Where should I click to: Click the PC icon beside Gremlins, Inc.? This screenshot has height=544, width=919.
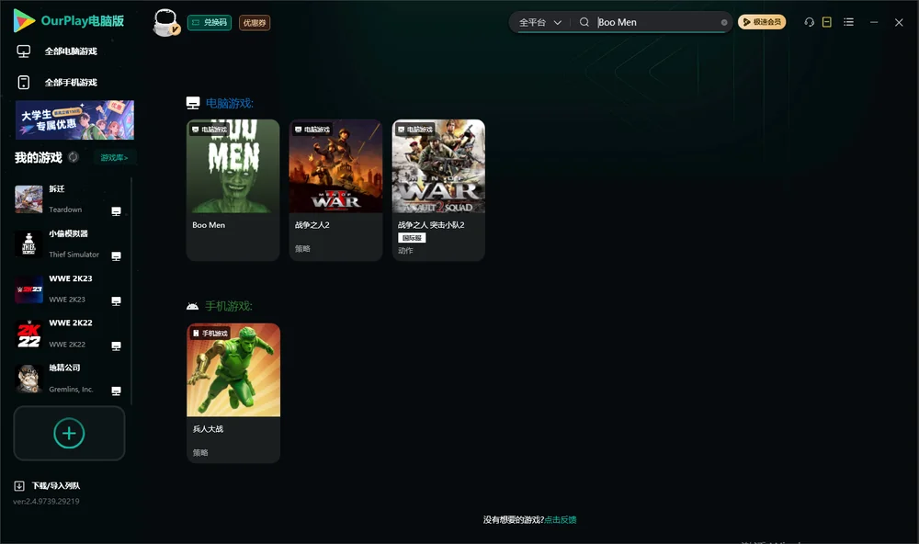[116, 391]
